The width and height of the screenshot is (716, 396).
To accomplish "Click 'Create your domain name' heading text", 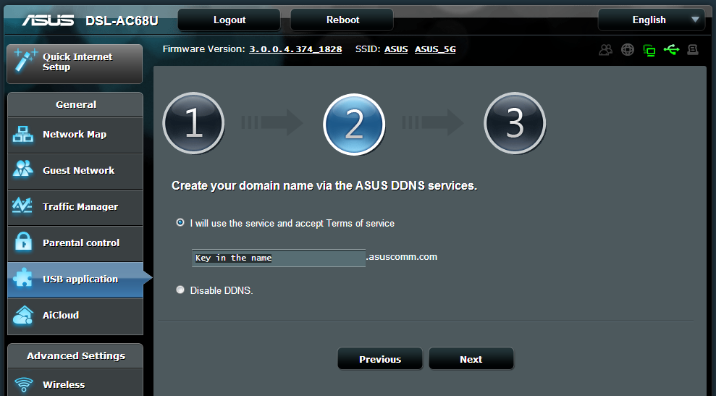I will [324, 185].
